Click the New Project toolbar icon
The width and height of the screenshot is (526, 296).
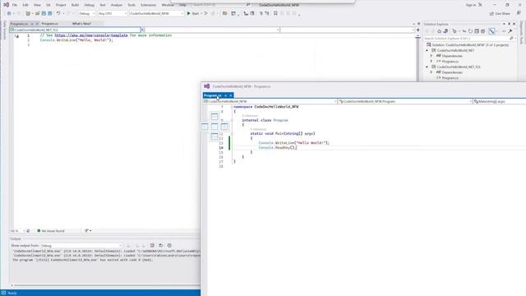[x=28, y=13]
